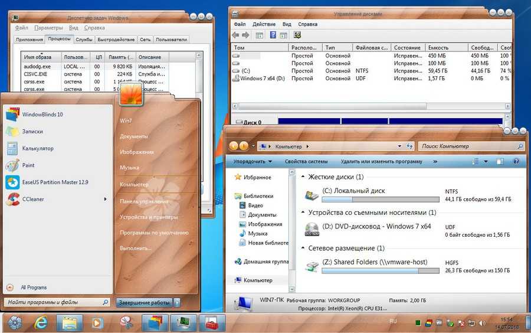Expand the CCleaner submenu arrow
This screenshot has width=531, height=333.
click(106, 200)
